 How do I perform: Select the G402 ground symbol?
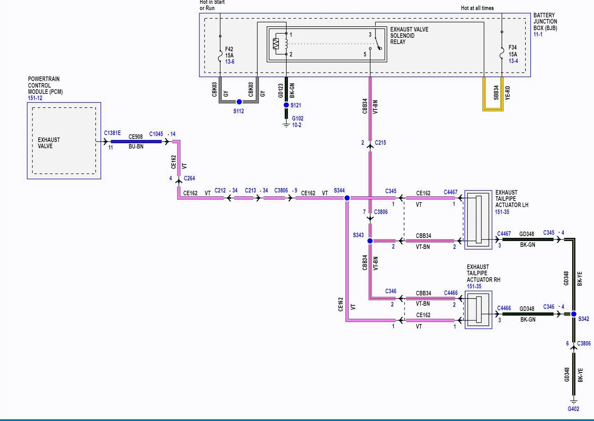coord(574,401)
